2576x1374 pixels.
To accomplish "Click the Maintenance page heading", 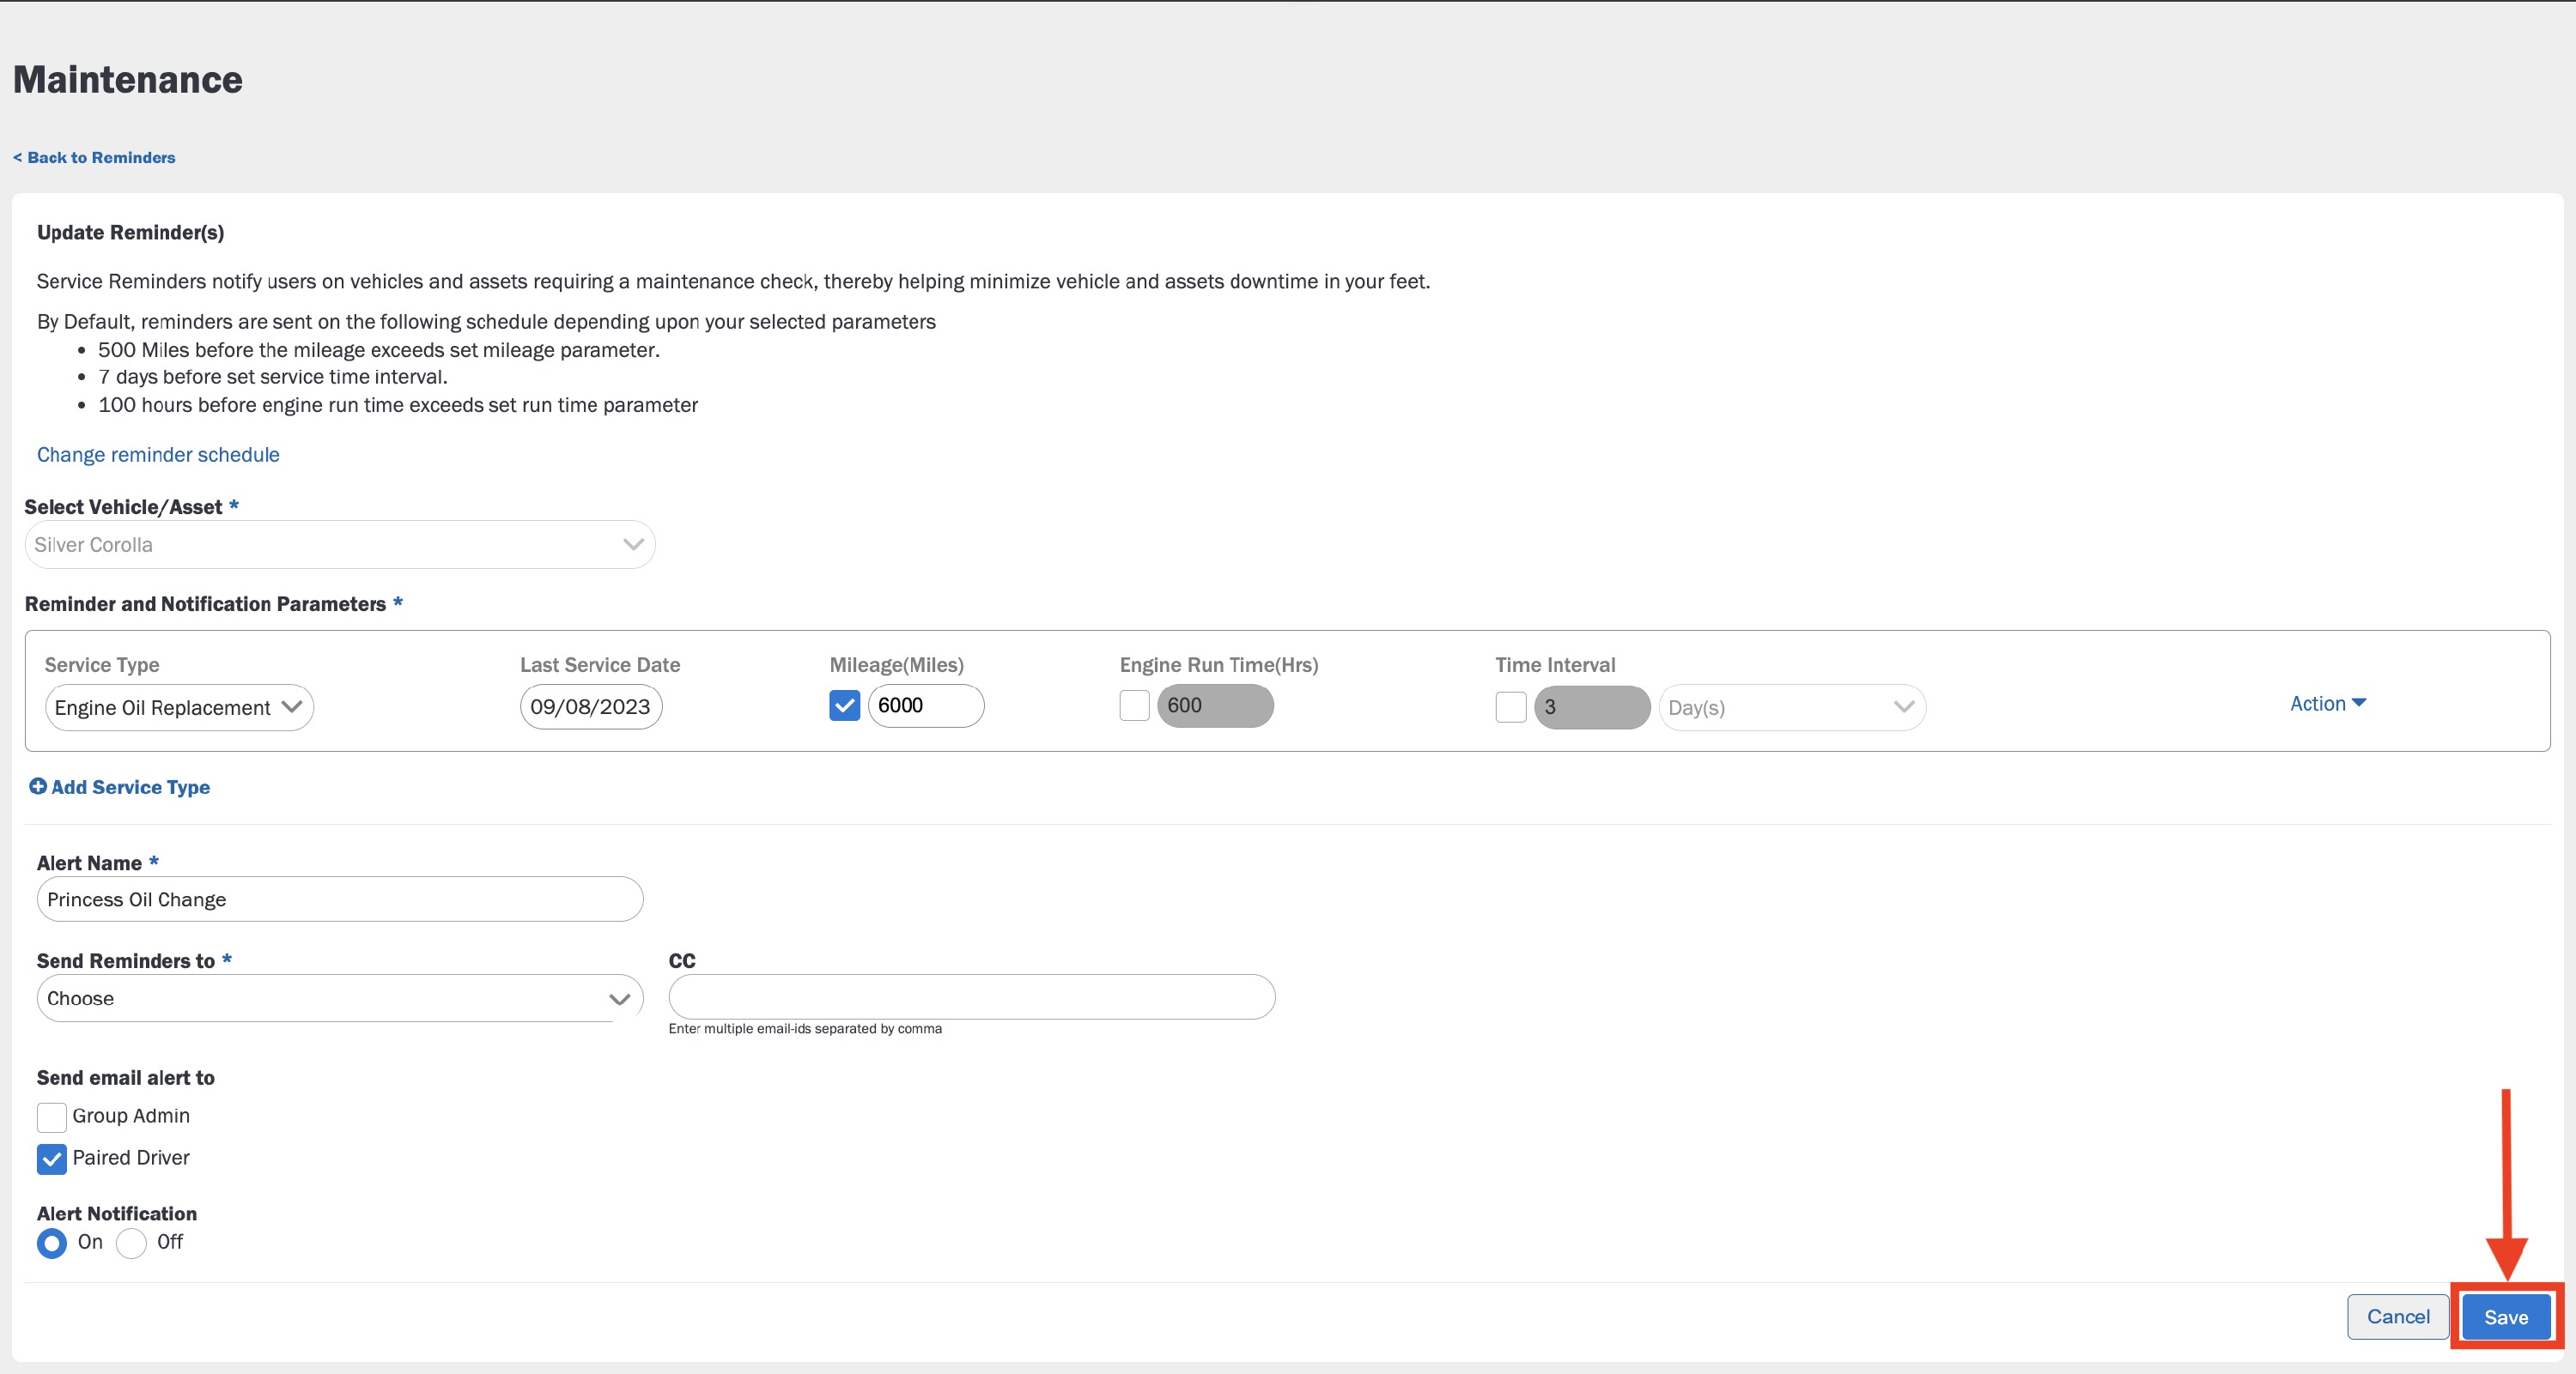I will pos(128,80).
